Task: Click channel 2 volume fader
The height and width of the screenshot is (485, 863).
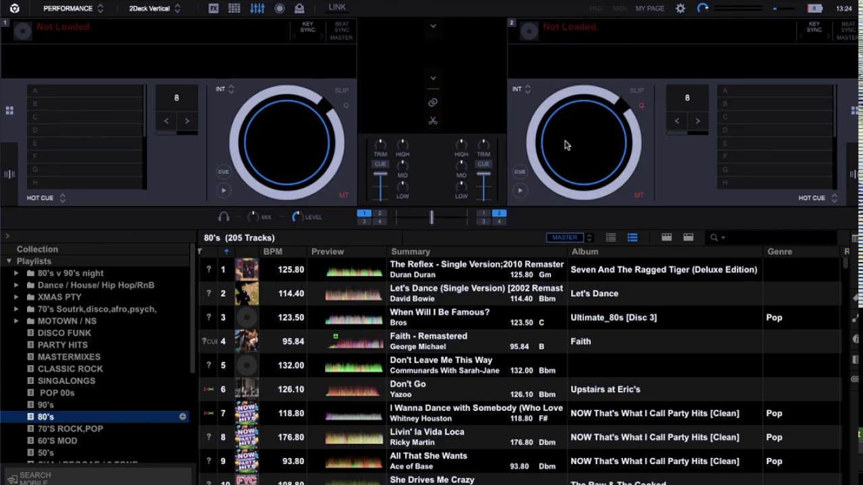Action: coord(483,176)
